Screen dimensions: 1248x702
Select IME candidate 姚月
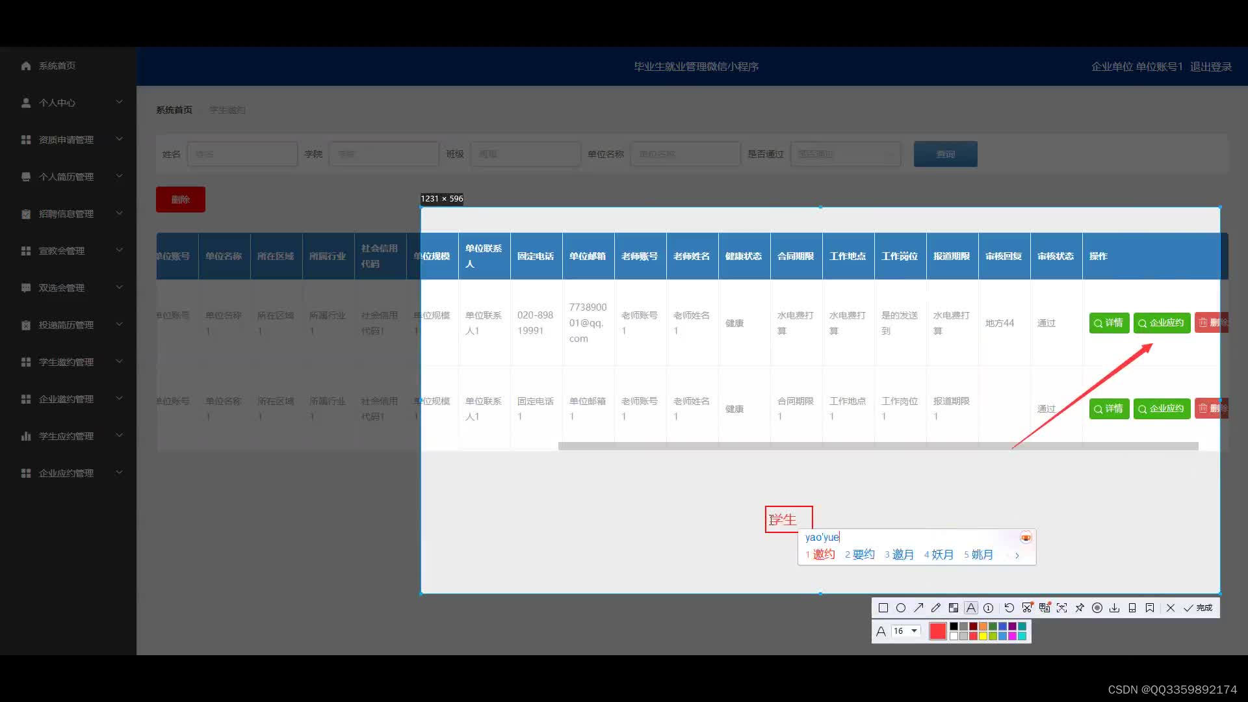click(979, 554)
